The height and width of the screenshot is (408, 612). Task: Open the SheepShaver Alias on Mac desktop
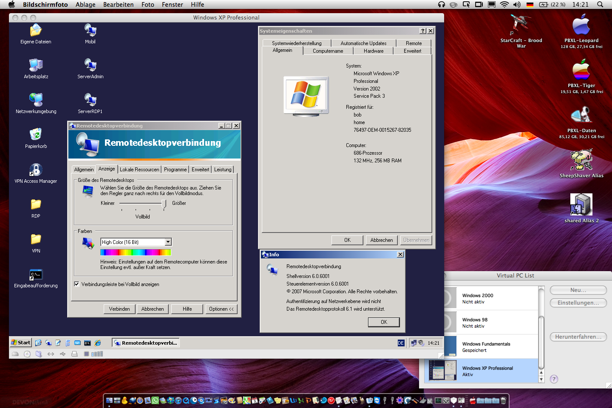point(581,163)
